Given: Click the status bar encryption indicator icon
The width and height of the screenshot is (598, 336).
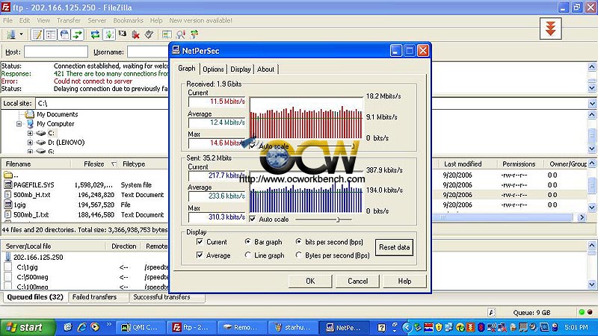Looking at the screenshot, I should 492,312.
